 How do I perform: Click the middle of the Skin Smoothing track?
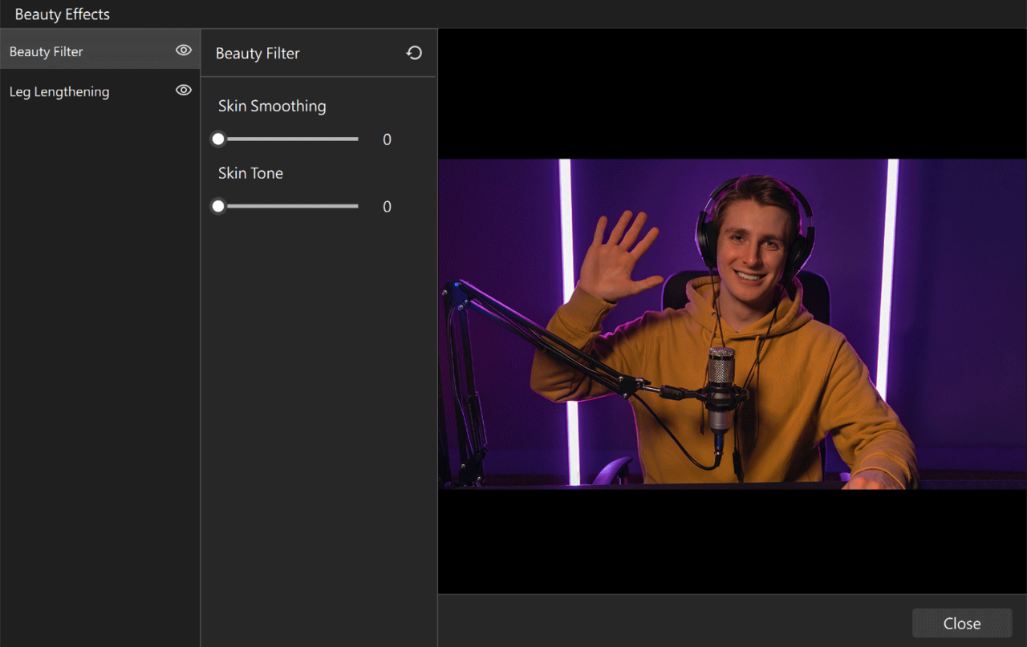click(289, 140)
